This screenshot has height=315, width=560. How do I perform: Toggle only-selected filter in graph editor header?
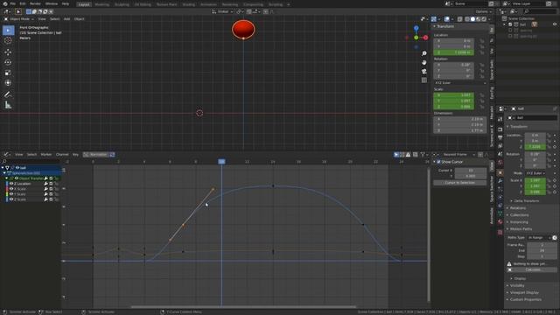coord(396,155)
